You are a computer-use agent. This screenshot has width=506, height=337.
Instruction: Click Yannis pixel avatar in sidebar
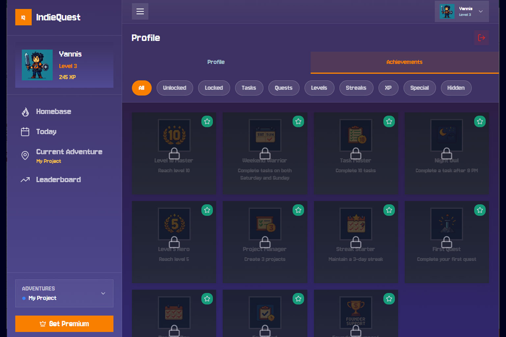click(37, 65)
